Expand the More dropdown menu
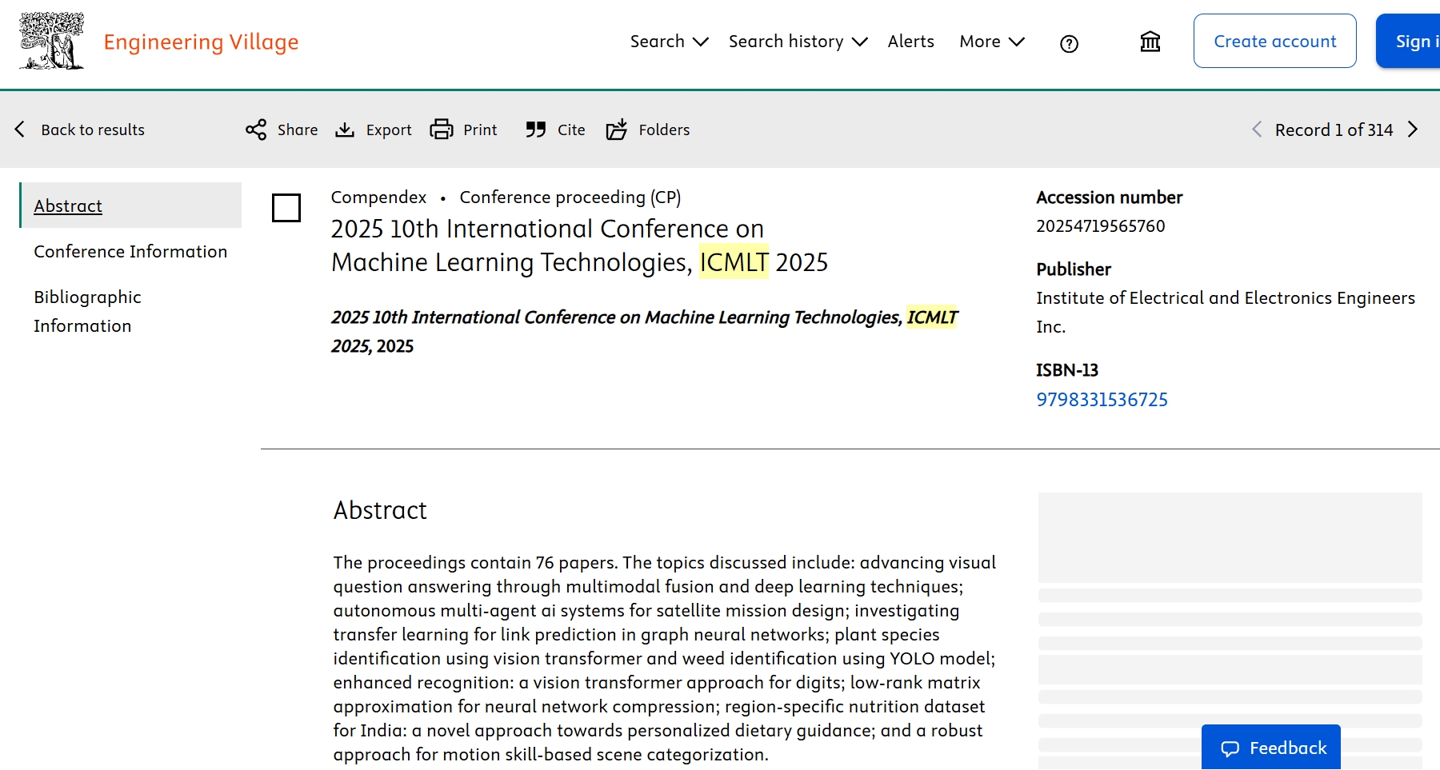1440x770 pixels. pos(991,42)
